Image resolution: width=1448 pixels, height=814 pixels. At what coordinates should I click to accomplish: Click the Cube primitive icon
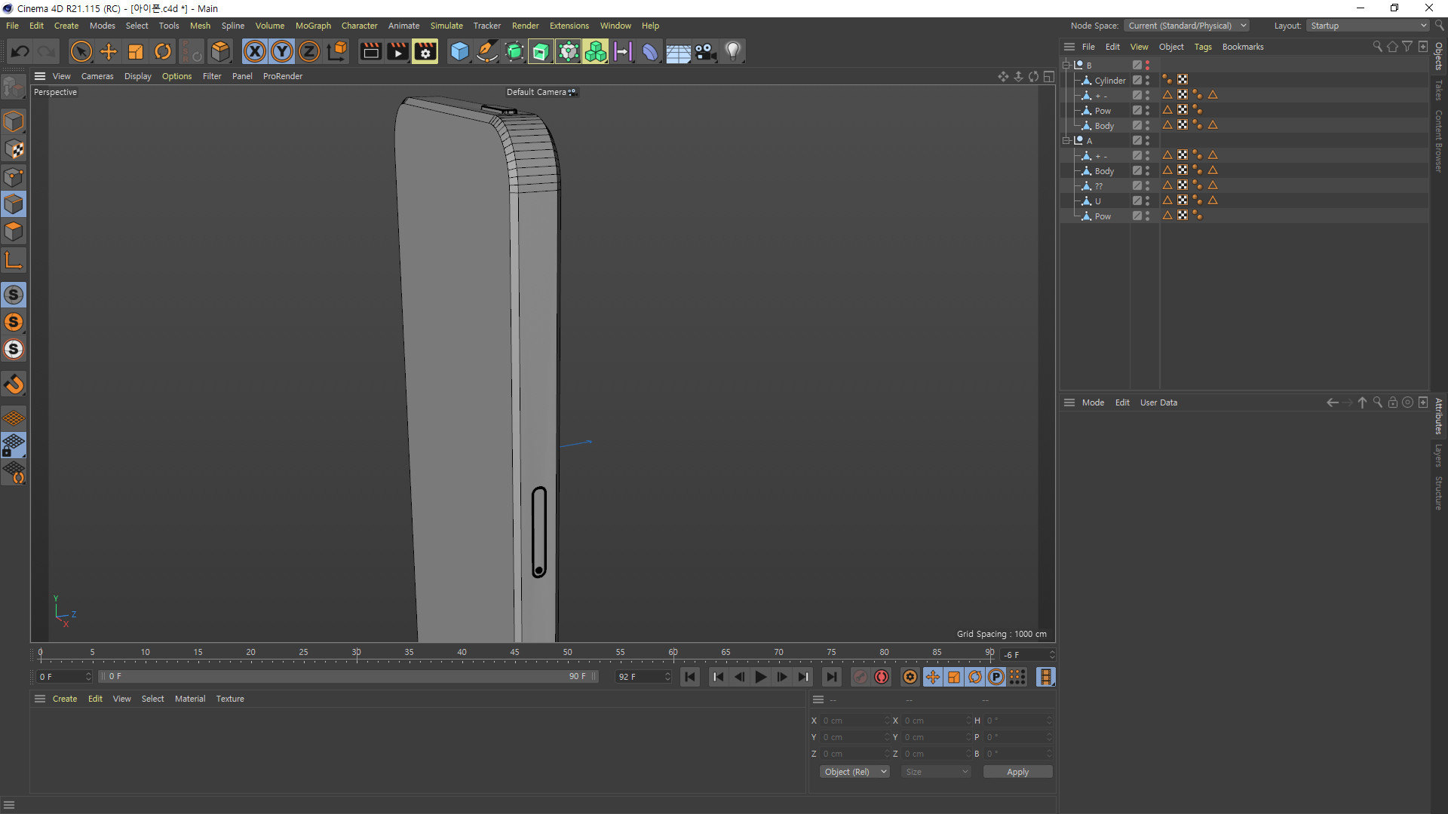click(459, 51)
